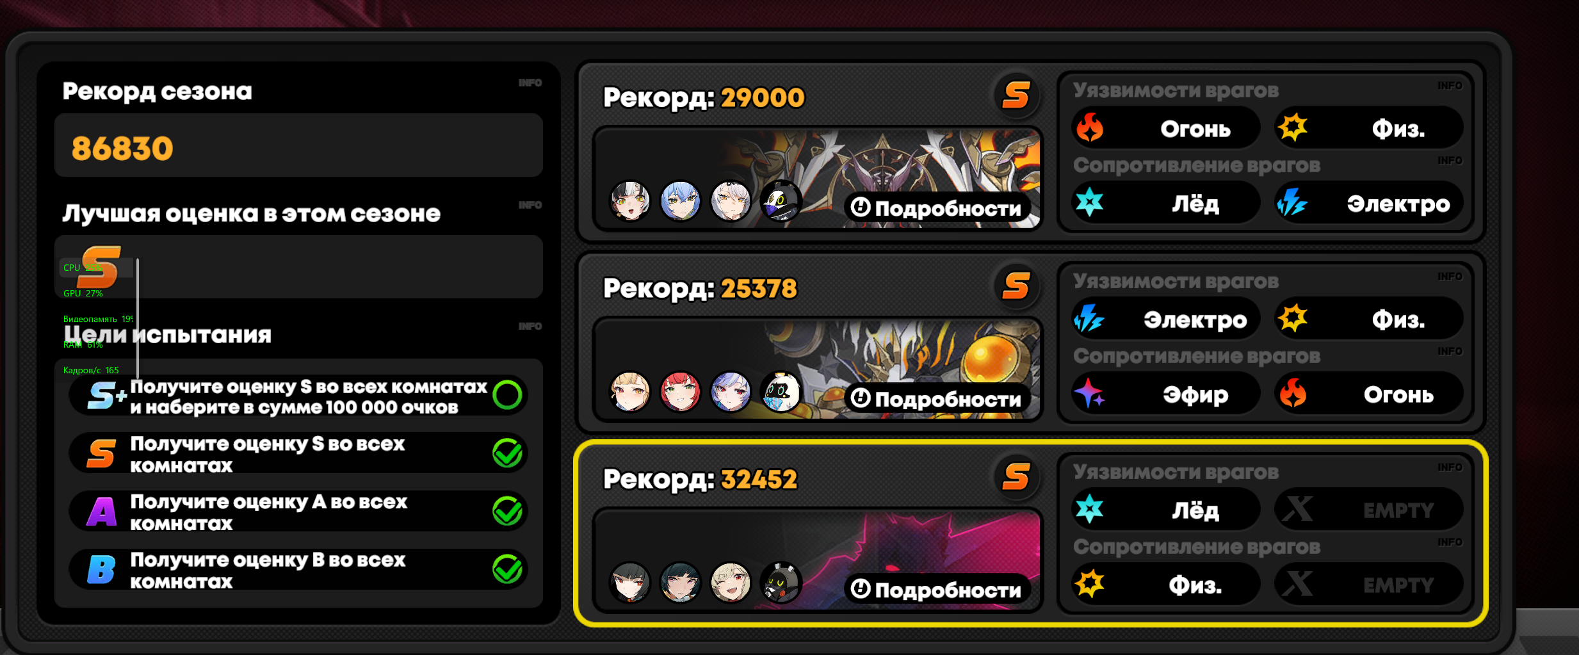Click INFO next to Цели испытания
The width and height of the screenshot is (1579, 655).
(530, 327)
